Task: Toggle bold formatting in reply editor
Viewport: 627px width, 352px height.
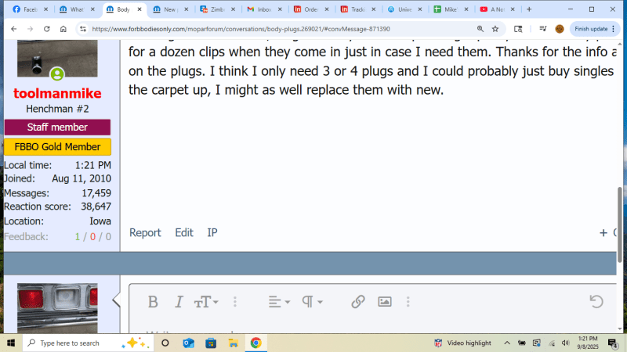Action: (x=153, y=302)
